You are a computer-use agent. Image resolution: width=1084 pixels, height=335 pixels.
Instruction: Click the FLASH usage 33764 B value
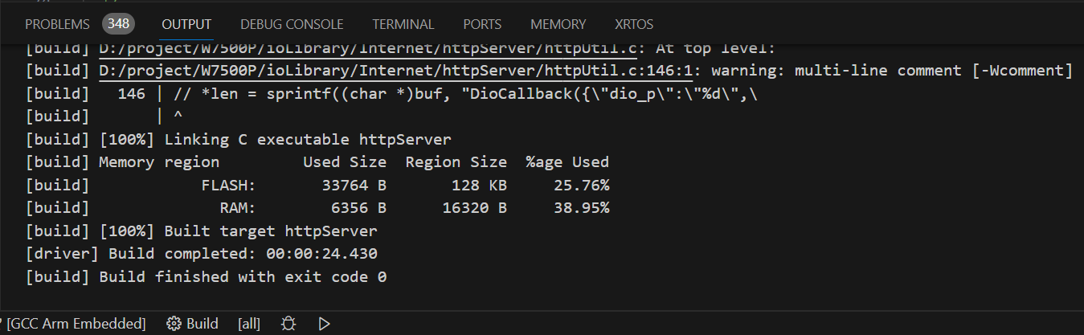(354, 185)
